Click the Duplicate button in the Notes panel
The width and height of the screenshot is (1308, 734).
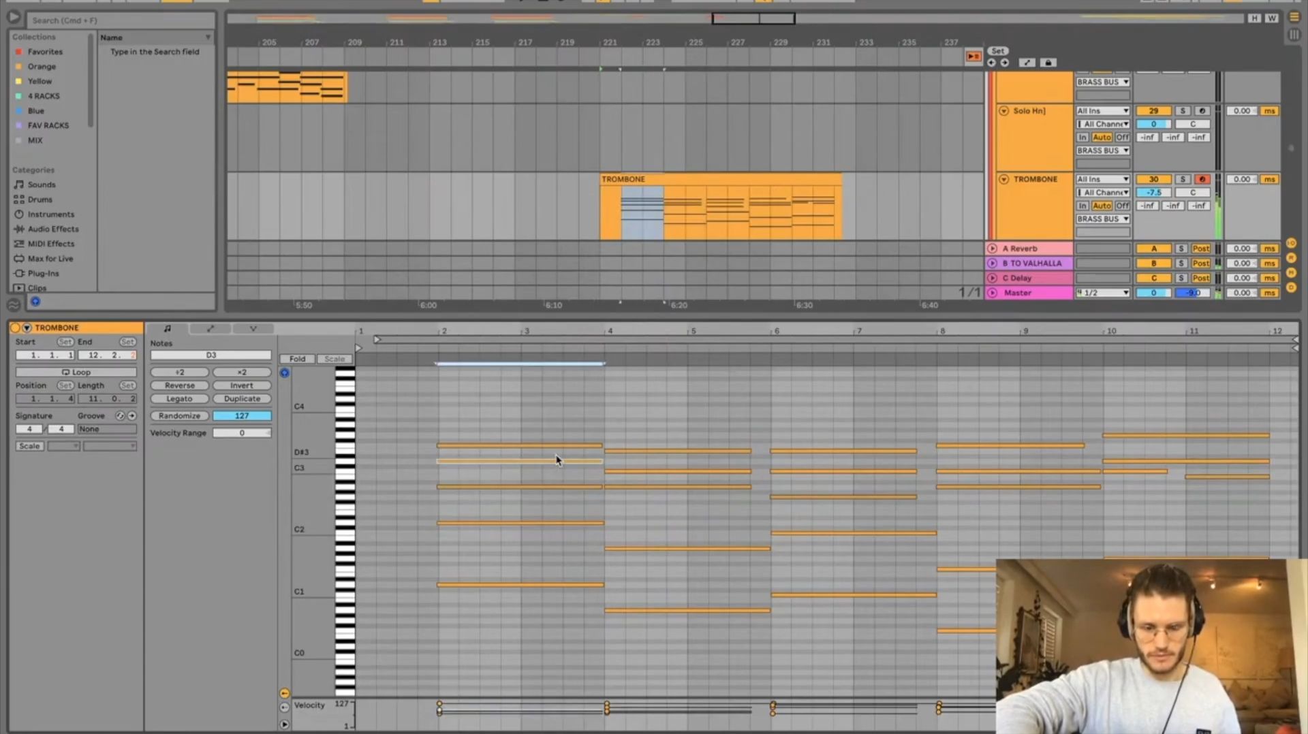242,398
